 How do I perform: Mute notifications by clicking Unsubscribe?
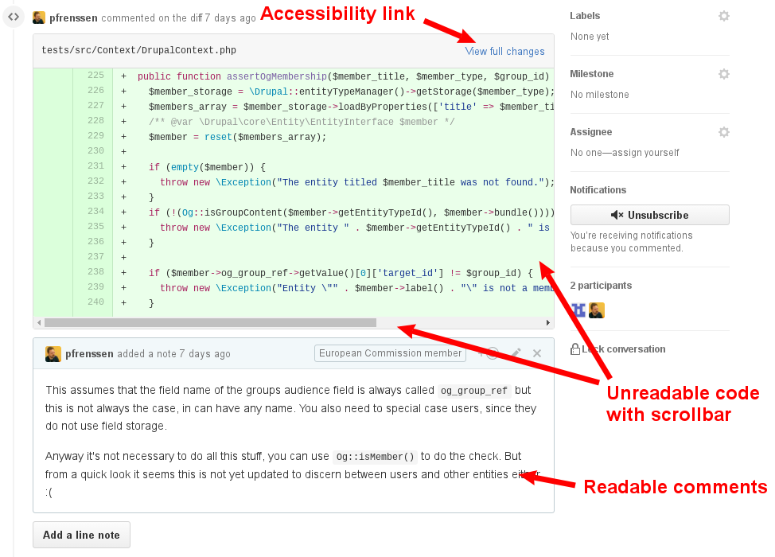649,215
